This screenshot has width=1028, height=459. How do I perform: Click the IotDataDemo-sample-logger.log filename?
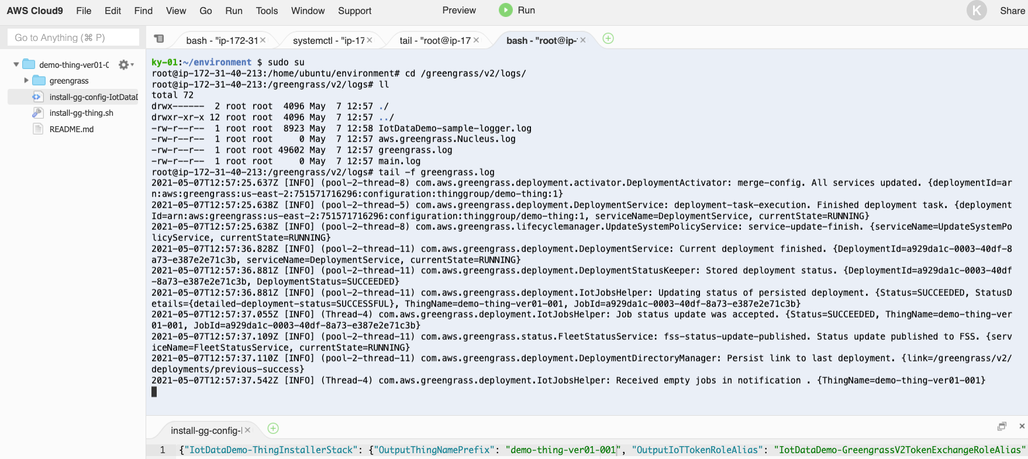[455, 128]
